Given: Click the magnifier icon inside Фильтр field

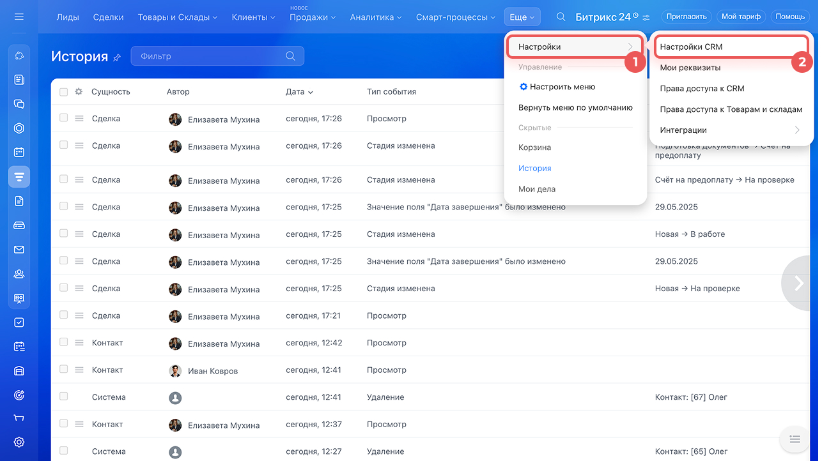Looking at the screenshot, I should coord(291,56).
